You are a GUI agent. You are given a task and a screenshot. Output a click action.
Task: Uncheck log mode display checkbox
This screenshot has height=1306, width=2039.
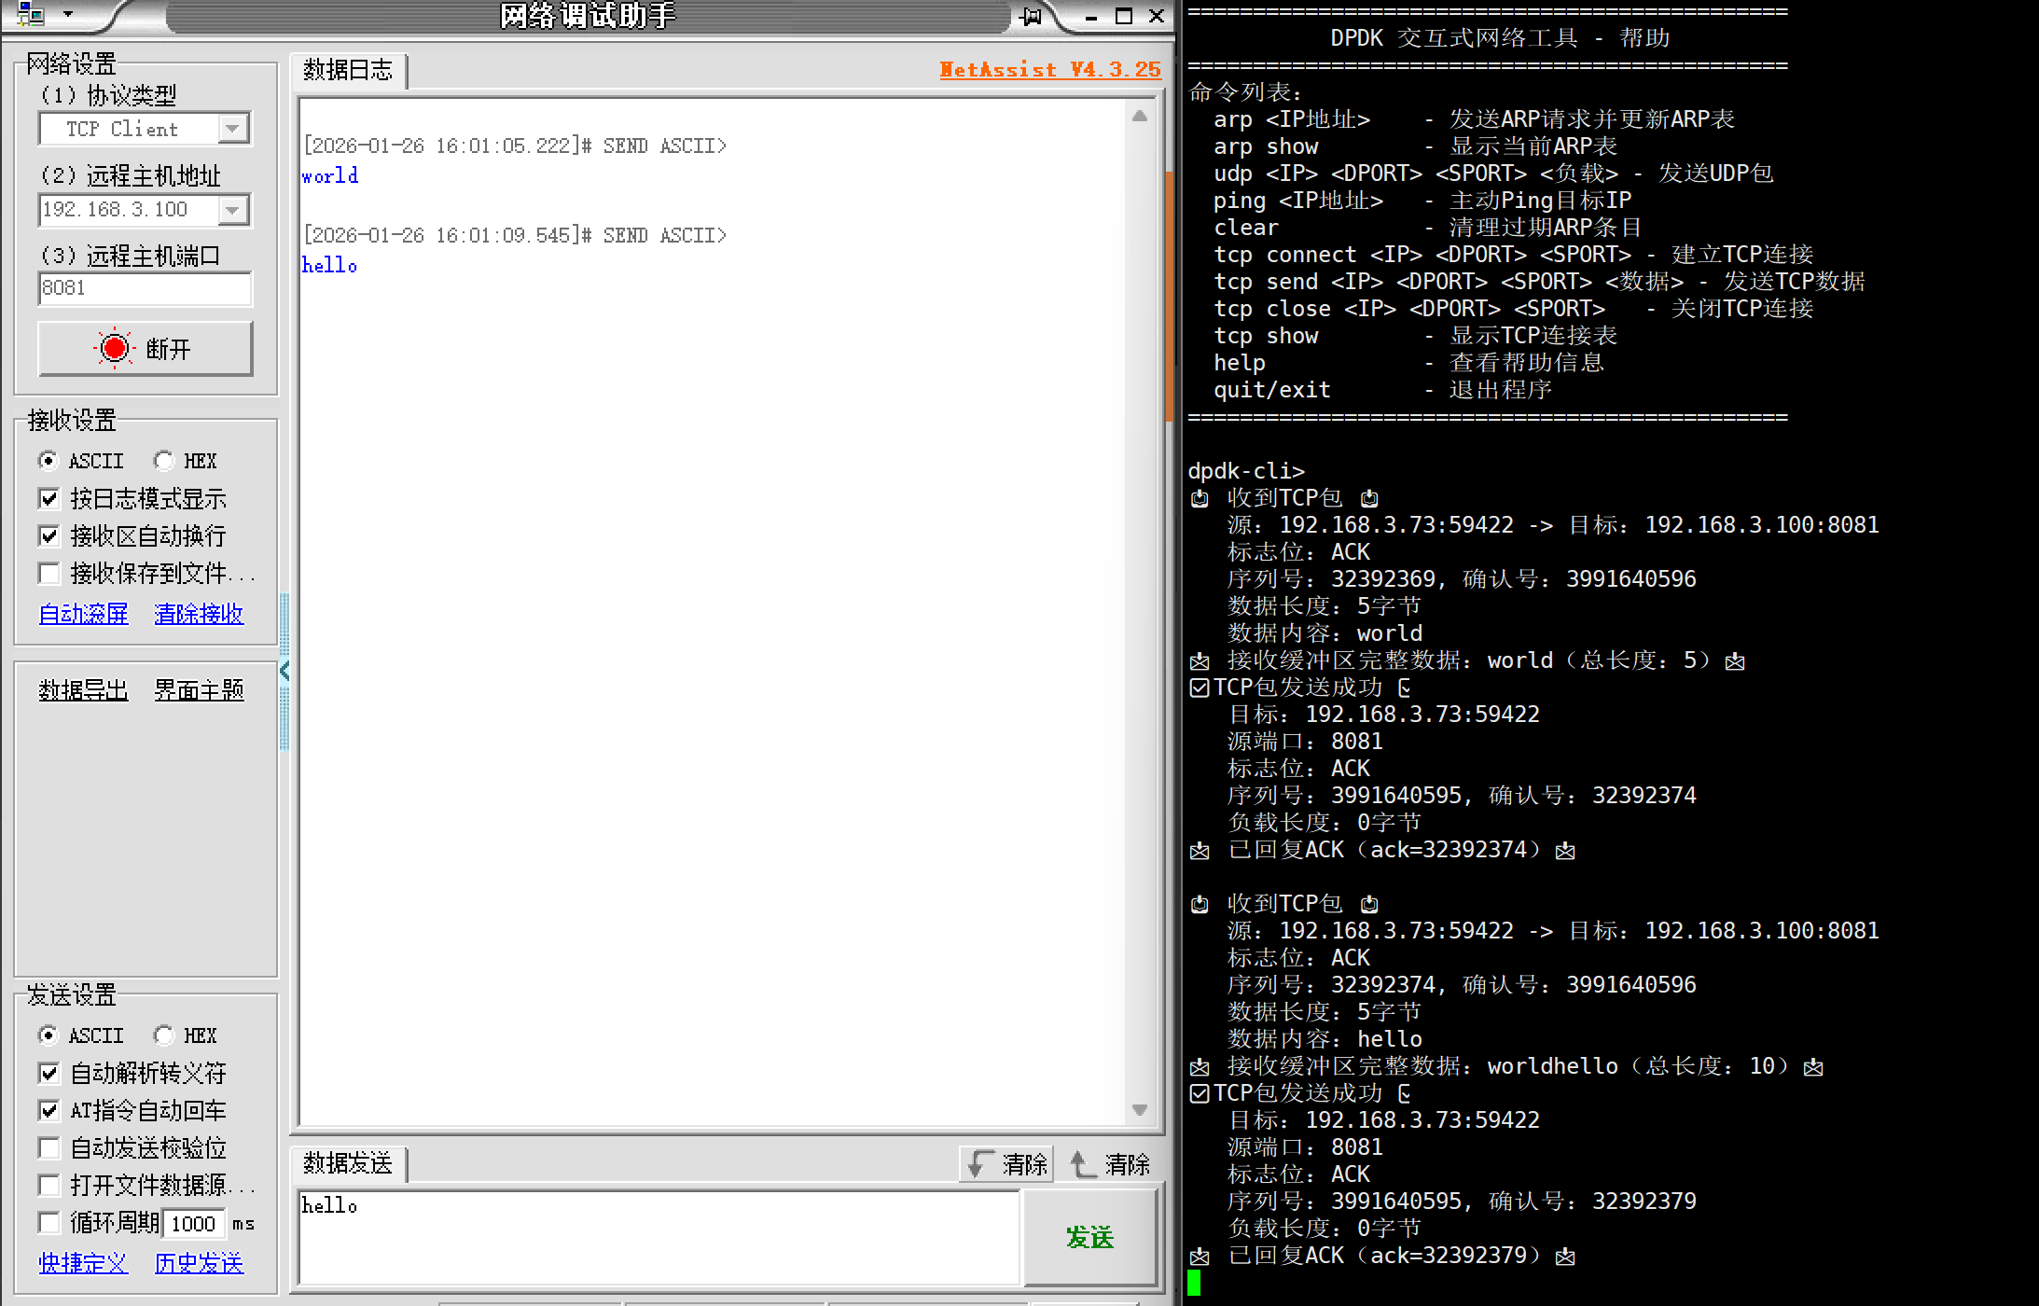[x=49, y=499]
